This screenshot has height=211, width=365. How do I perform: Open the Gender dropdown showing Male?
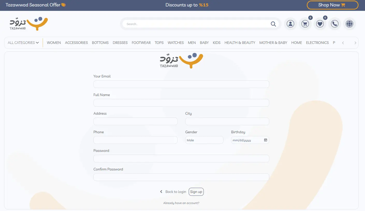click(204, 140)
